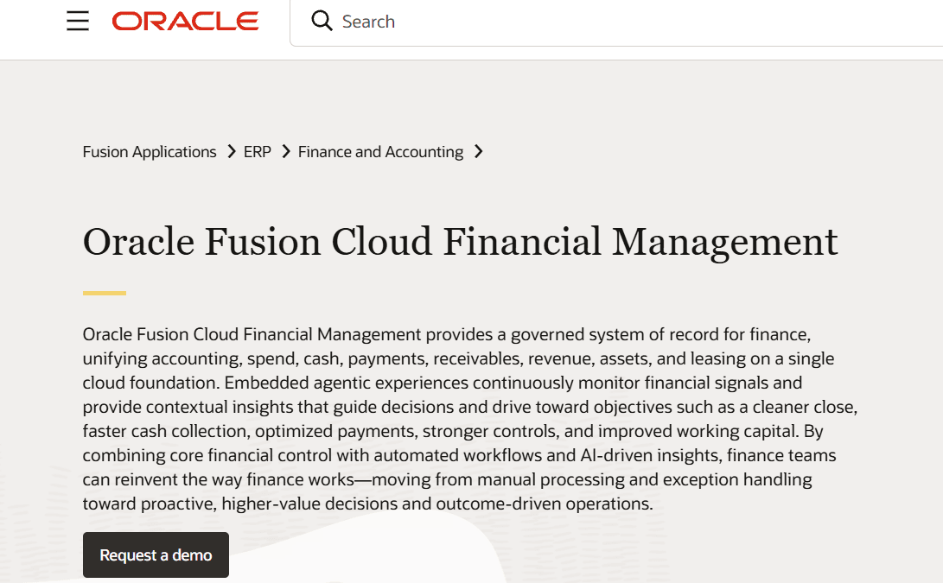Go to the ERP breadcrumb page
Image resolution: width=943 pixels, height=583 pixels.
click(258, 152)
